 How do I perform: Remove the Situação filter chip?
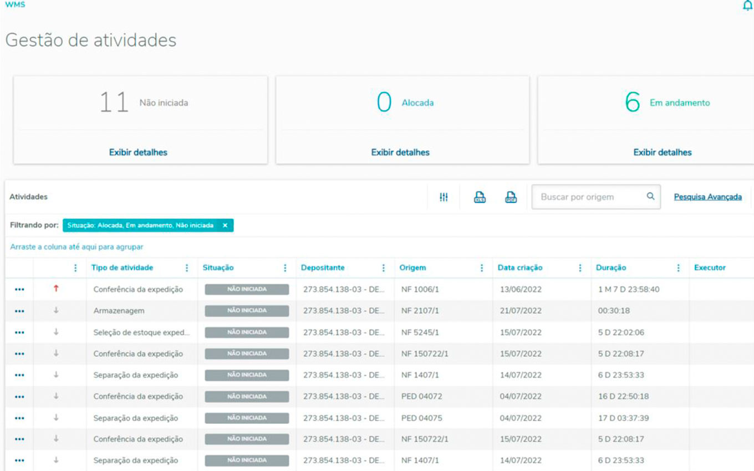(x=225, y=226)
